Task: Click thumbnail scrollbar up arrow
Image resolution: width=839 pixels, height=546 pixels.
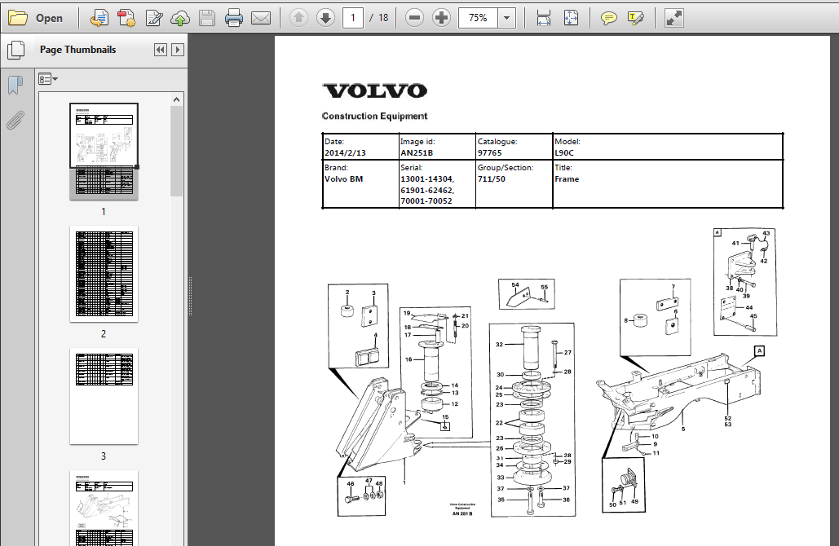Action: pos(177,99)
